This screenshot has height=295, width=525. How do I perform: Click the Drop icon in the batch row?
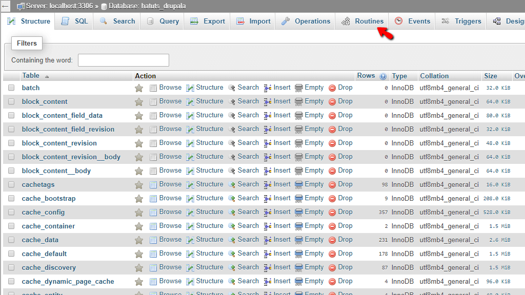click(332, 88)
